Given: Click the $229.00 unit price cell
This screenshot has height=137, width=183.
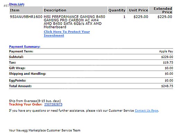Looking at the screenshot, I should coord(141,17).
